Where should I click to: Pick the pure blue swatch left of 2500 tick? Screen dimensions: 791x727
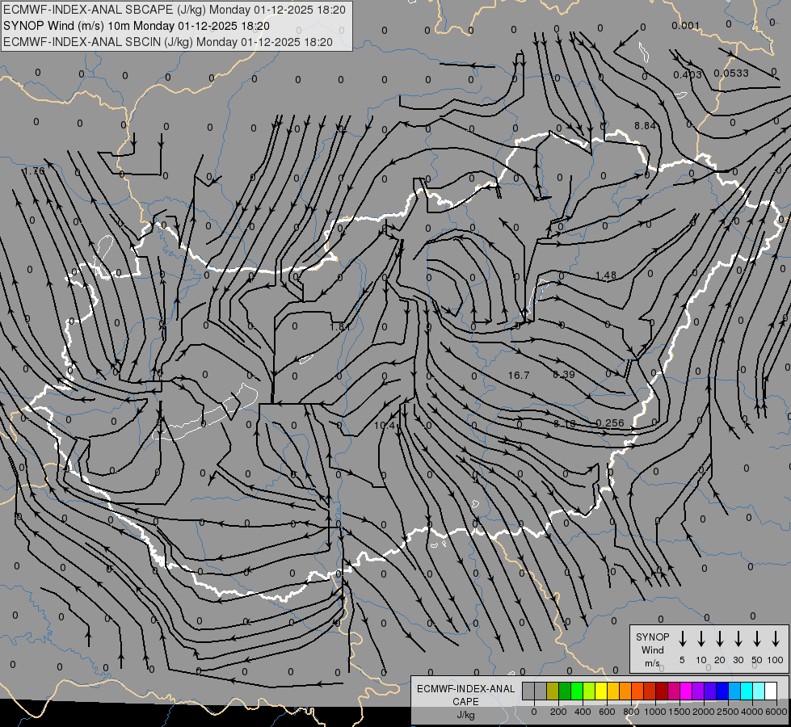[x=722, y=691]
